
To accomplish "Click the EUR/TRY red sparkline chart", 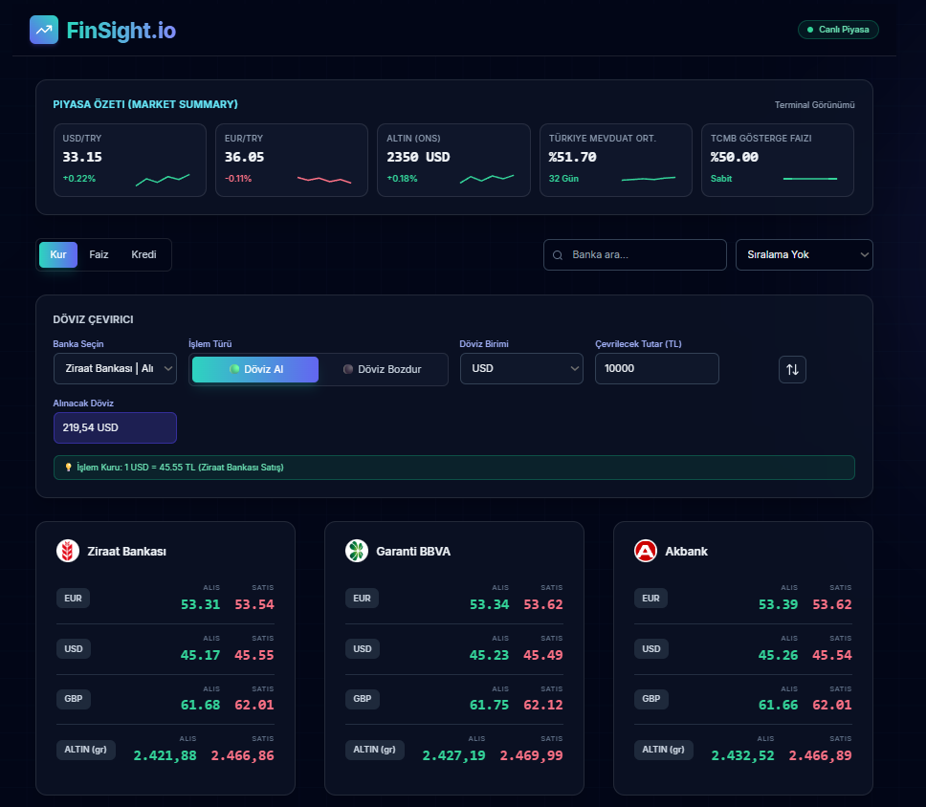I will point(324,180).
